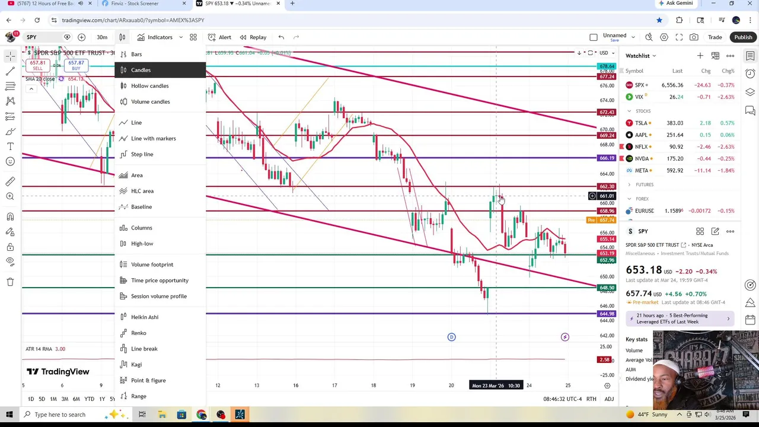Image resolution: width=759 pixels, height=427 pixels.
Task: Undo the last chart action
Action: [281, 37]
